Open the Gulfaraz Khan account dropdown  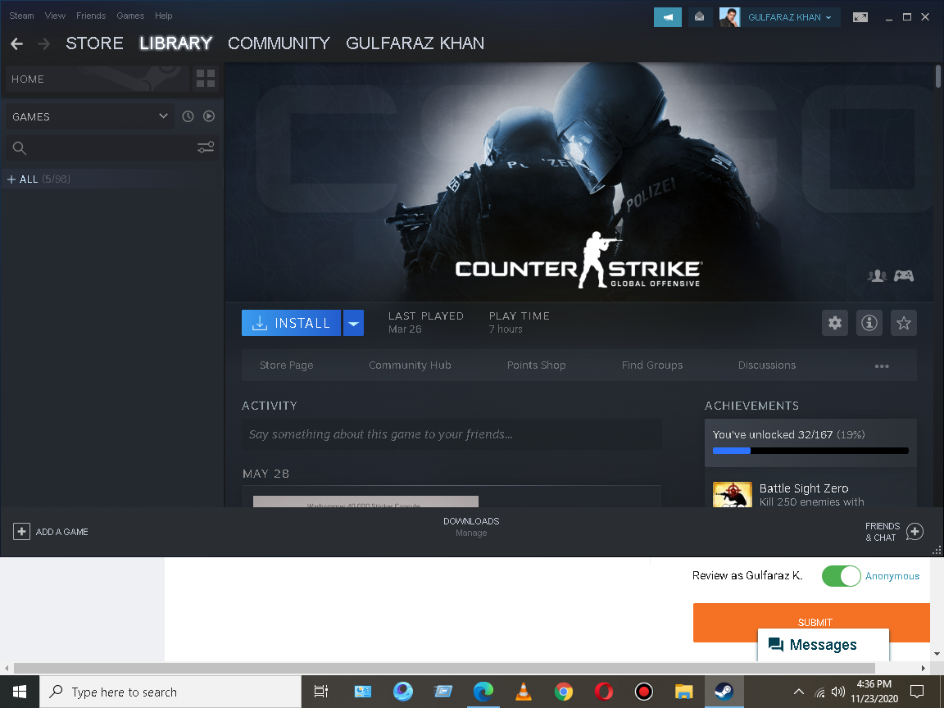(x=790, y=17)
